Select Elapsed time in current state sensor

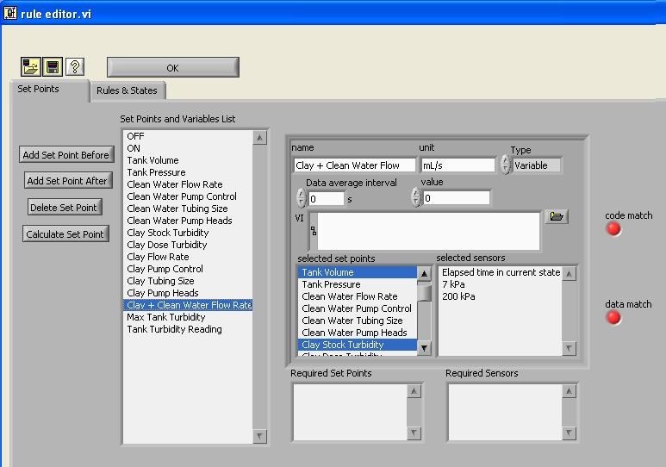click(501, 272)
